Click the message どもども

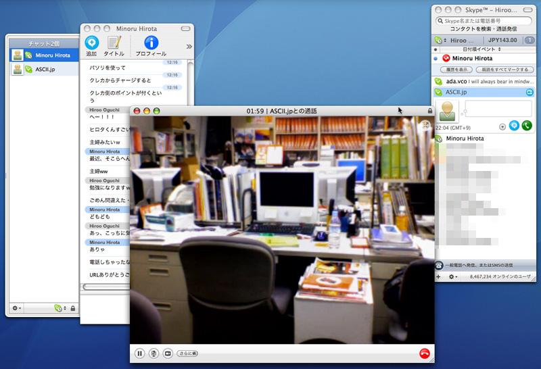99,216
